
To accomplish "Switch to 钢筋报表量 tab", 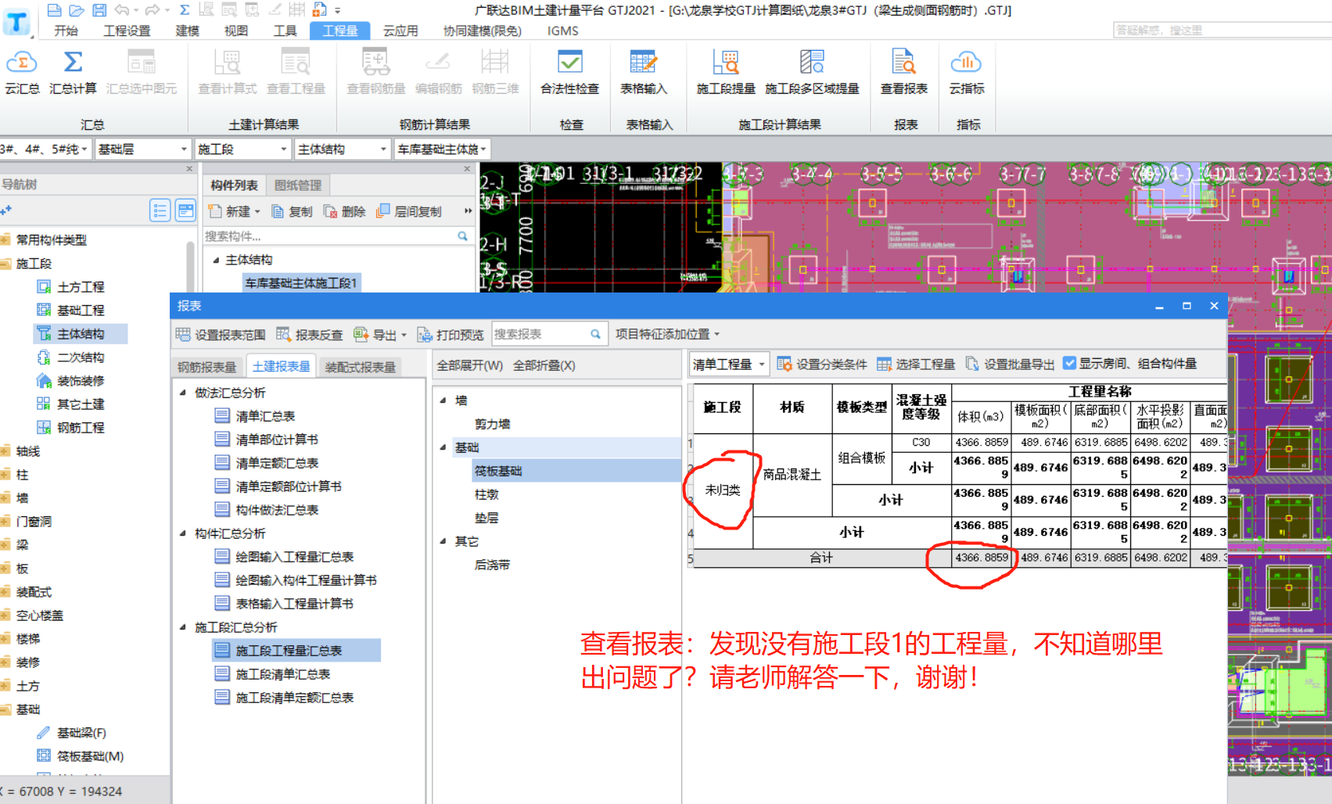I will tap(206, 367).
